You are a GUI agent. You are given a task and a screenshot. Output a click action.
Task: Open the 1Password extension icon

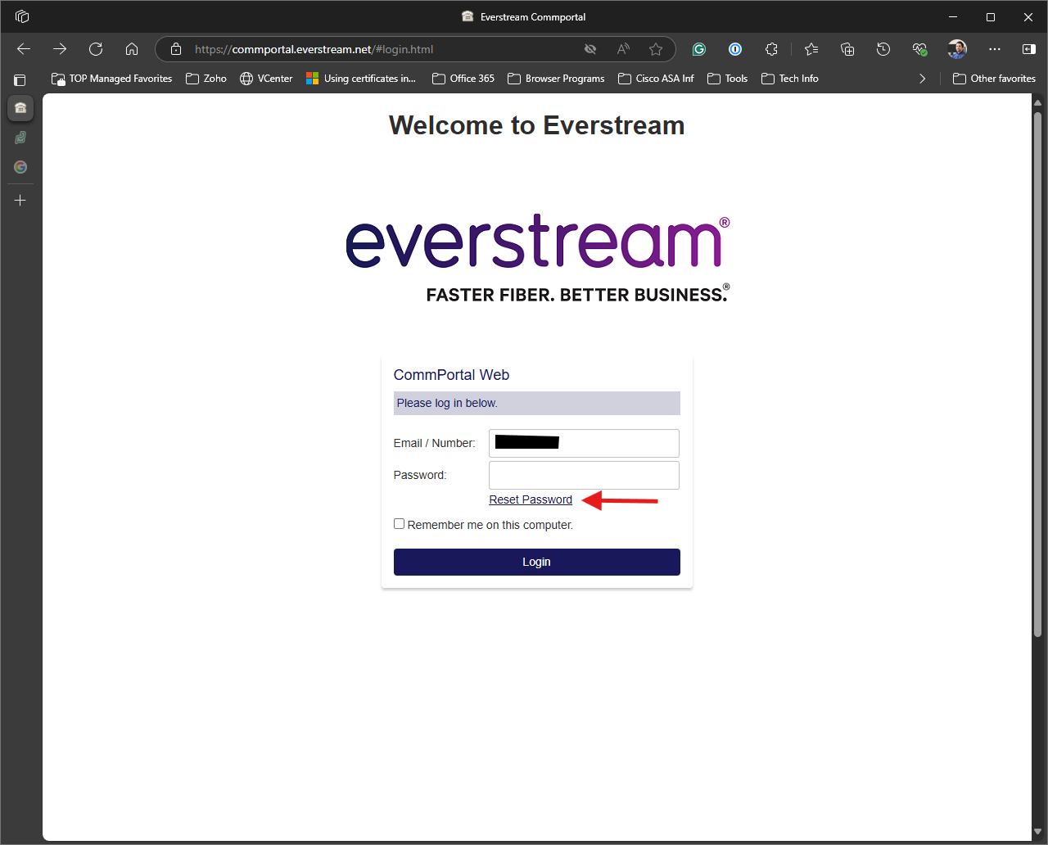tap(735, 49)
